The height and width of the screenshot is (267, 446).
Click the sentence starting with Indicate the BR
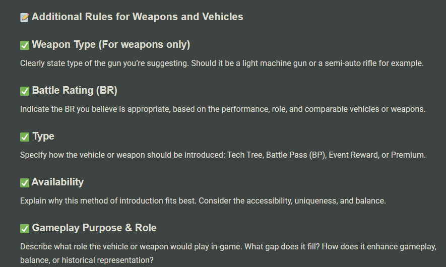click(x=223, y=109)
